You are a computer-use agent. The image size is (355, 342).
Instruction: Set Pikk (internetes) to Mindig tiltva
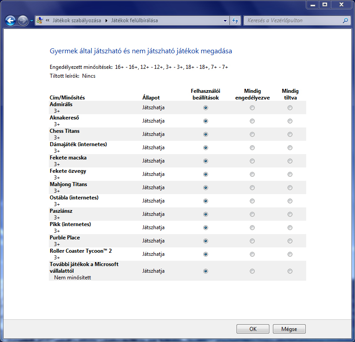coord(290,227)
